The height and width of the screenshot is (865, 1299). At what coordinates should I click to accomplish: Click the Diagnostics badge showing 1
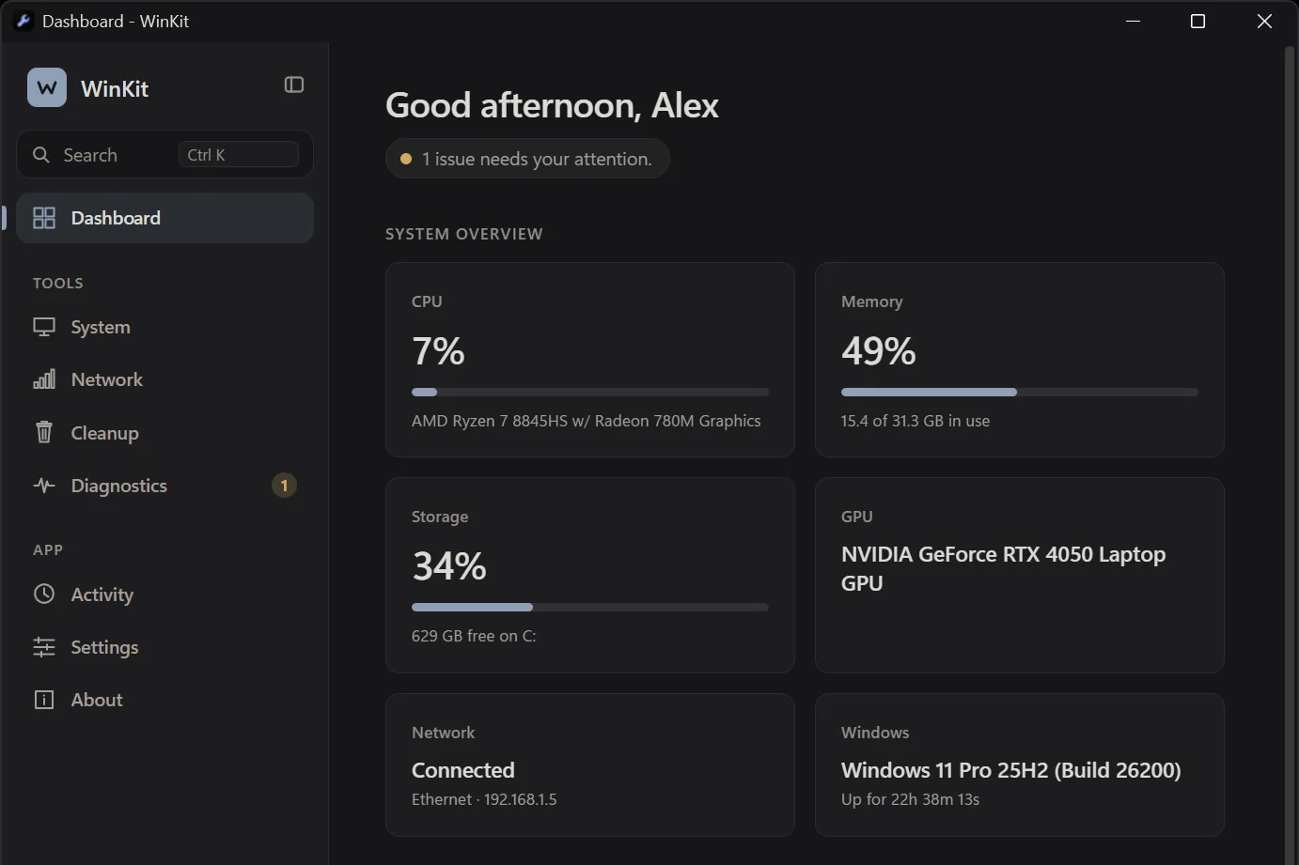[284, 486]
